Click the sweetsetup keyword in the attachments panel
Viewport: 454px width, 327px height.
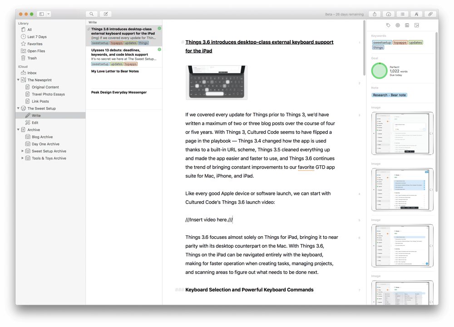382,42
